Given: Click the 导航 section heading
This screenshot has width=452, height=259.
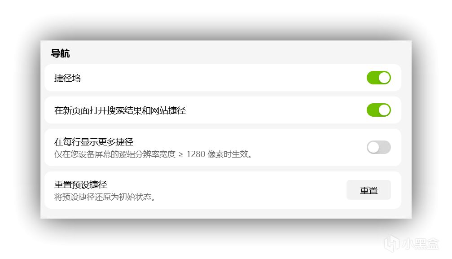Looking at the screenshot, I should click(x=60, y=53).
